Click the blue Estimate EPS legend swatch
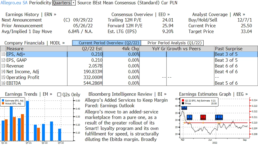This screenshot has width=258, height=145. [x=3, y=101]
